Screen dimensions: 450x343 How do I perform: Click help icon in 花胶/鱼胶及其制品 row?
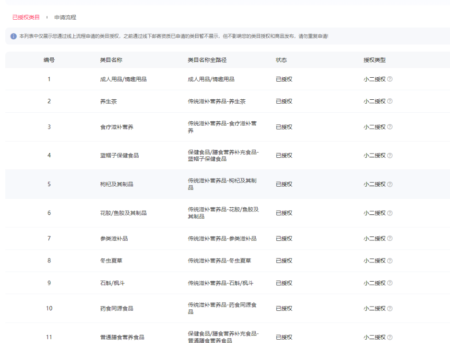click(390, 213)
